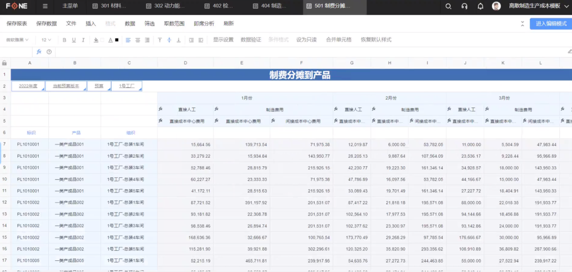Image resolution: width=572 pixels, height=272 pixels.
Task: Switch to the 主菜单 tab
Action: (70, 6)
